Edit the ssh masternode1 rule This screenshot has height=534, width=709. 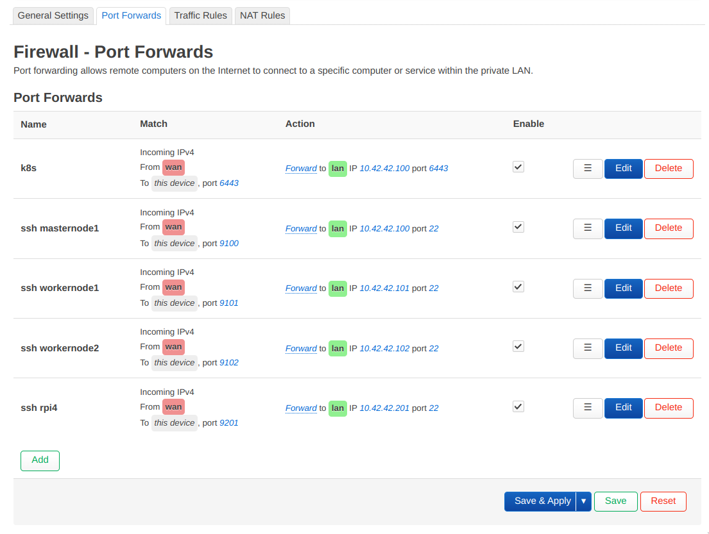(x=623, y=228)
